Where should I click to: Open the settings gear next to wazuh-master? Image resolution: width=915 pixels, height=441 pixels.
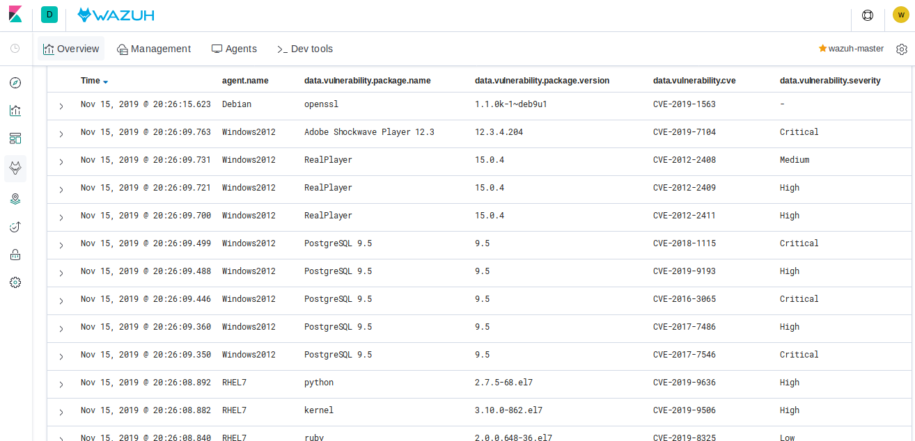902,49
